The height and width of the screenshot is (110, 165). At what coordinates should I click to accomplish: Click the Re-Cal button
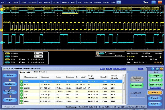tap(156, 80)
